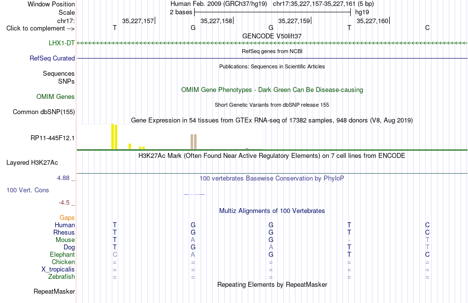Click the hg19 label beside the scale bar
Viewport: 468px width, 303px height.
pos(362,12)
